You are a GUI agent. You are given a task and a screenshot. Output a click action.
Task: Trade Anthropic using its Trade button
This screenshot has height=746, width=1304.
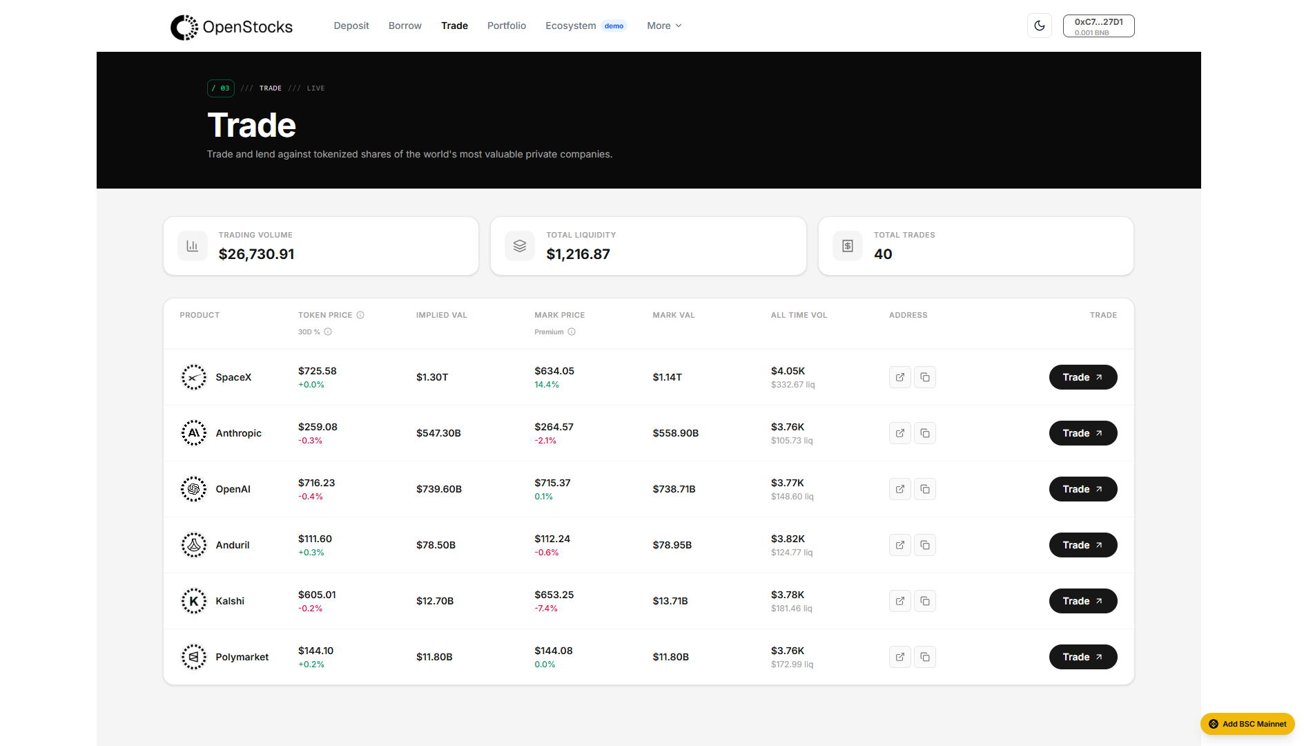[x=1083, y=433]
